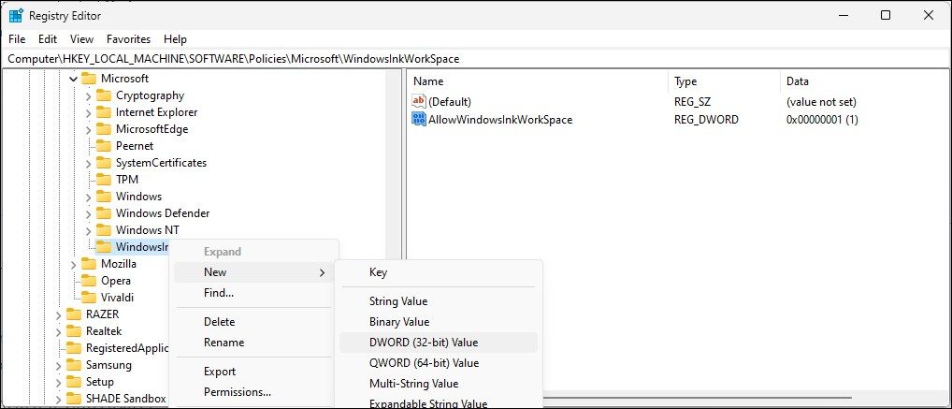Screen dimensions: 952x409
Task: Click the Name column header
Action: (x=538, y=81)
